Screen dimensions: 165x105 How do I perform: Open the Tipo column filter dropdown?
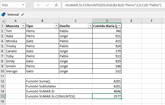click(57, 26)
